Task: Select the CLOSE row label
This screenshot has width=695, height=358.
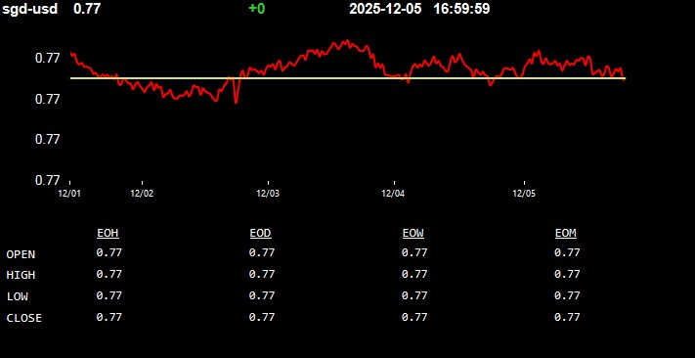Action: click(24, 318)
